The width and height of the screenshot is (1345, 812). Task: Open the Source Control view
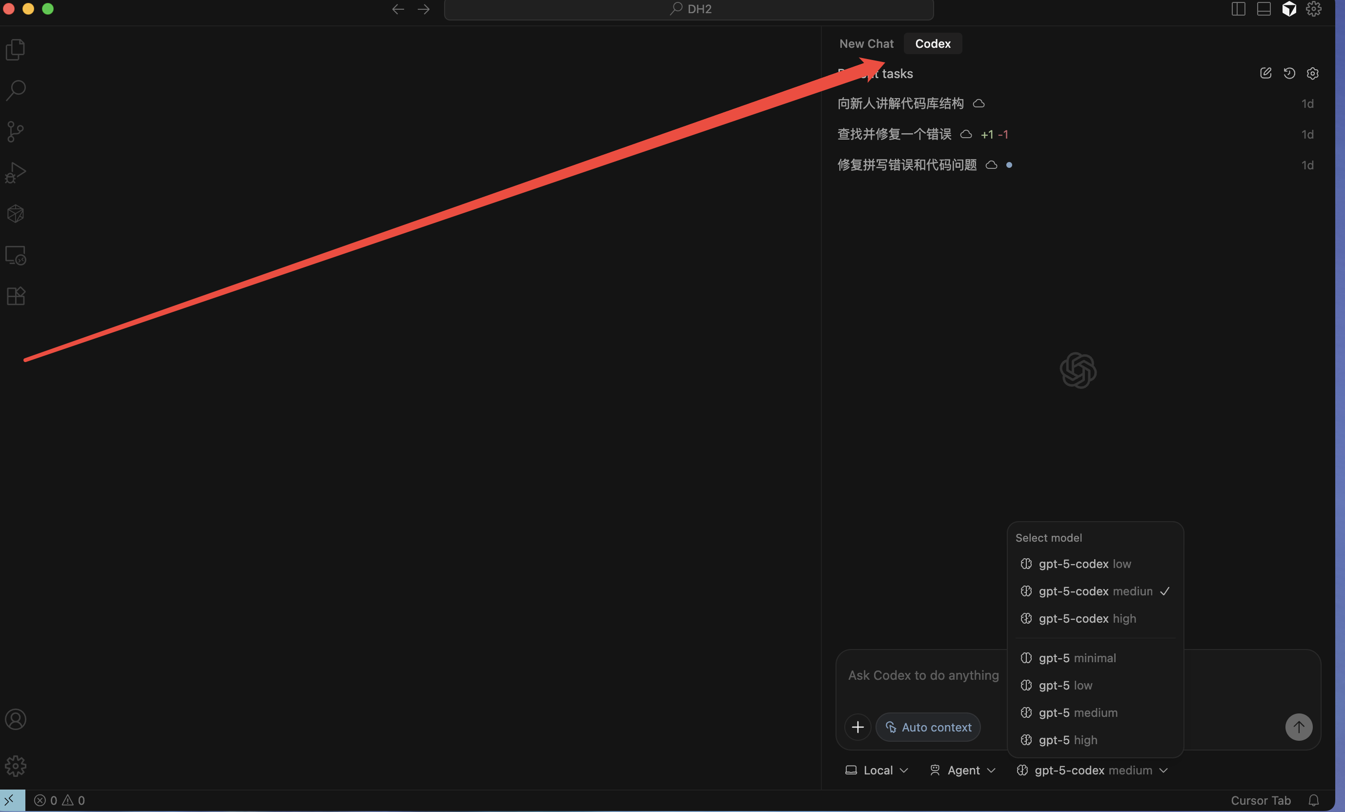pyautogui.click(x=15, y=132)
